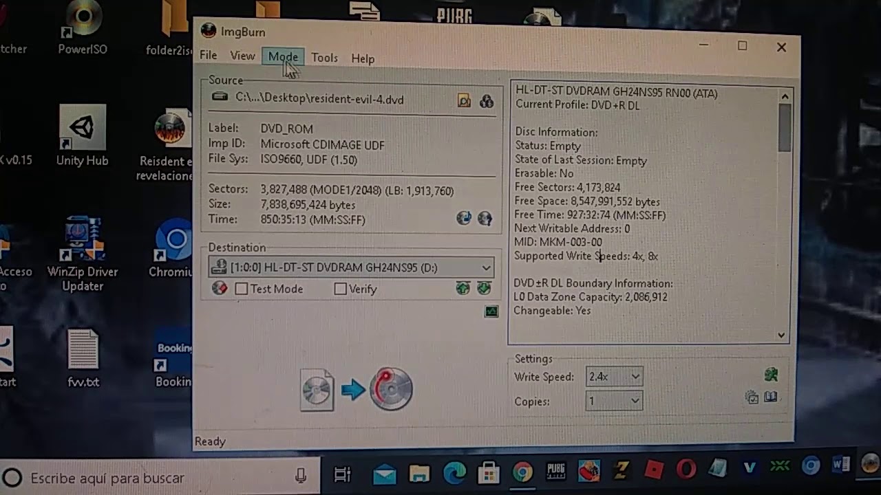This screenshot has height=495, width=881.
Task: Click the Free Sectors: 4,173,824 line
Action: tap(567, 187)
